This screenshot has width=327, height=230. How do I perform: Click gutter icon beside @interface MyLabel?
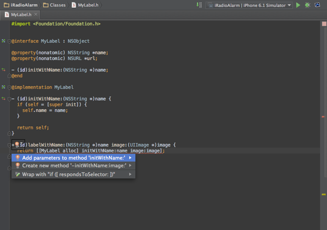tap(4, 41)
